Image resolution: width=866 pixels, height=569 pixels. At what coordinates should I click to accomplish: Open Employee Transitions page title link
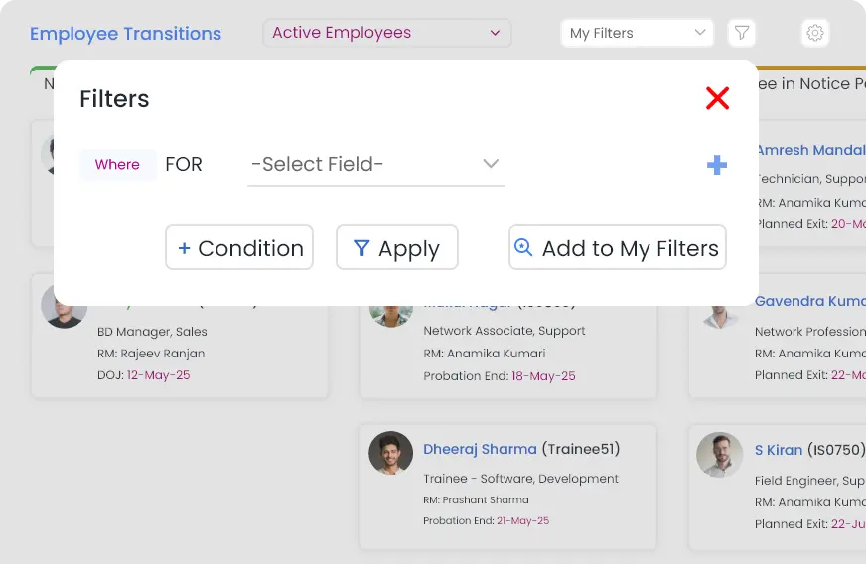tap(125, 34)
